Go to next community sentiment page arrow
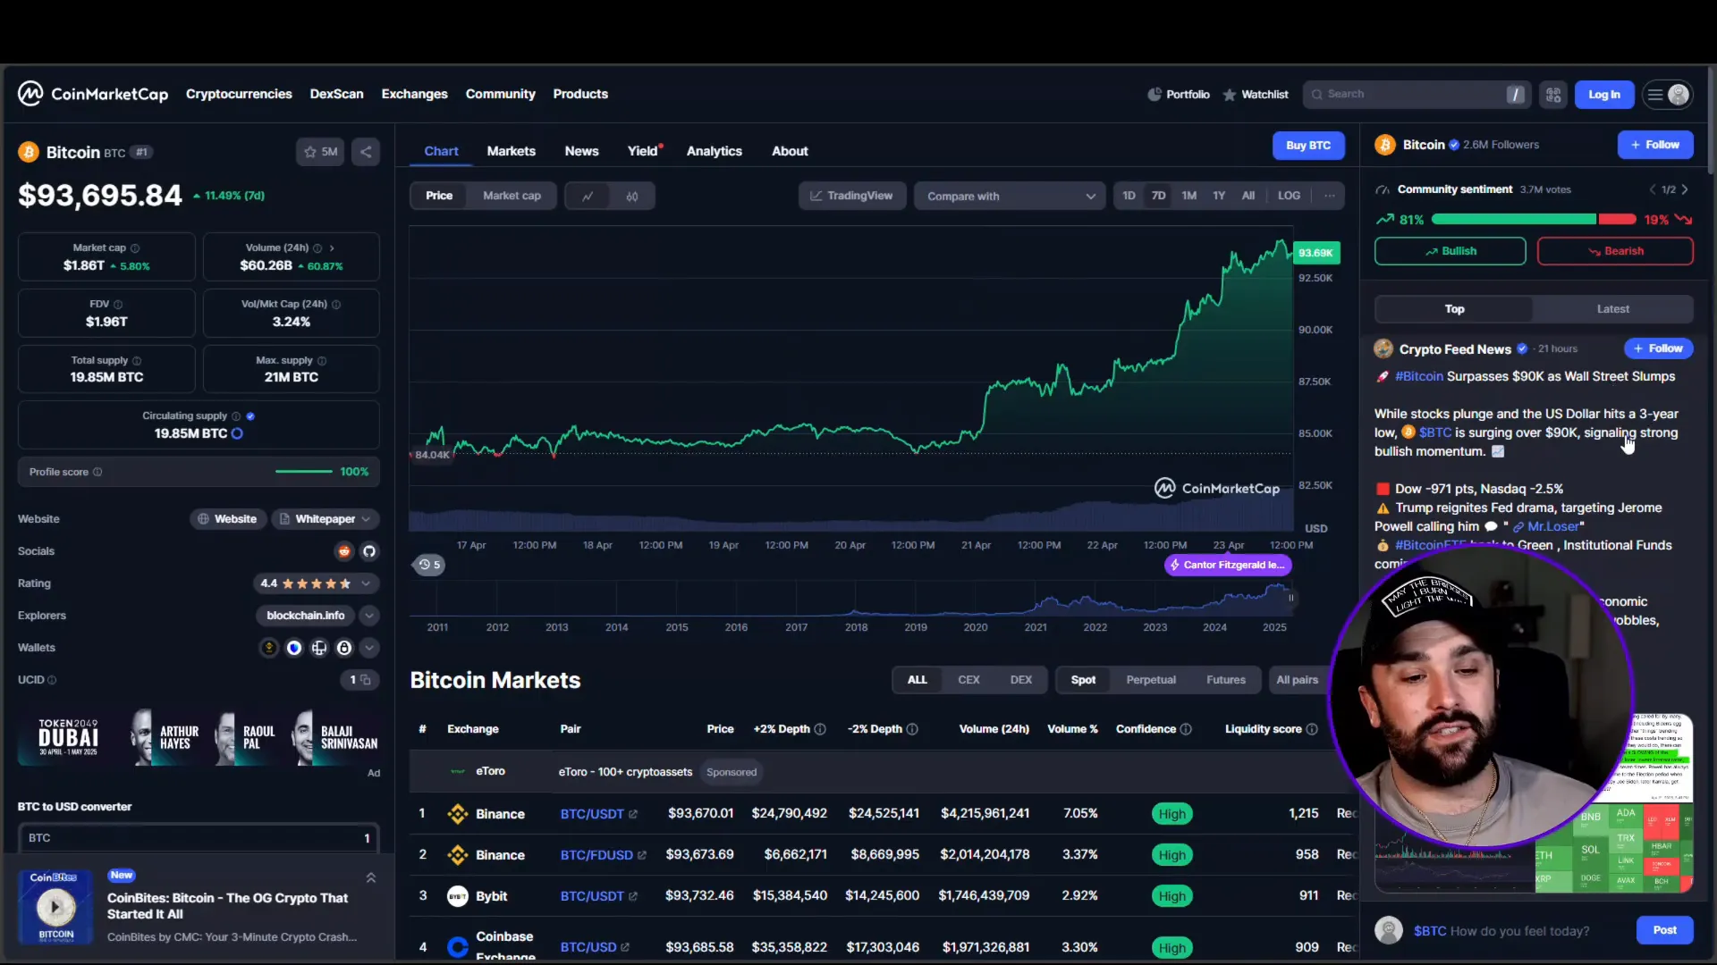1717x965 pixels. click(1685, 189)
